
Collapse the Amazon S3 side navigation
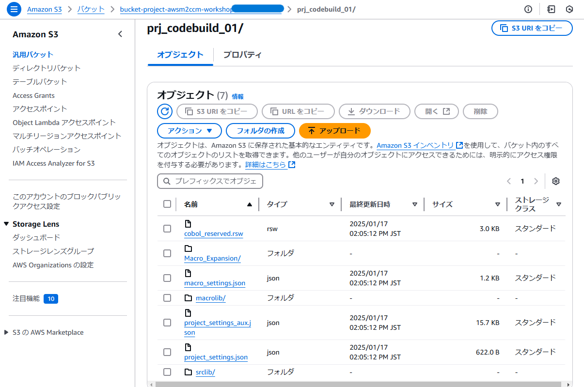(x=120, y=34)
